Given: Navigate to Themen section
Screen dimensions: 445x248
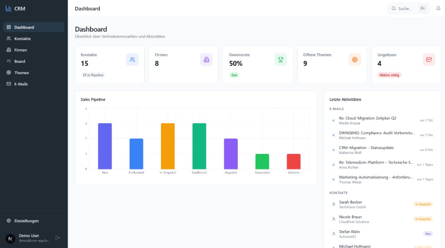Looking at the screenshot, I should point(22,72).
